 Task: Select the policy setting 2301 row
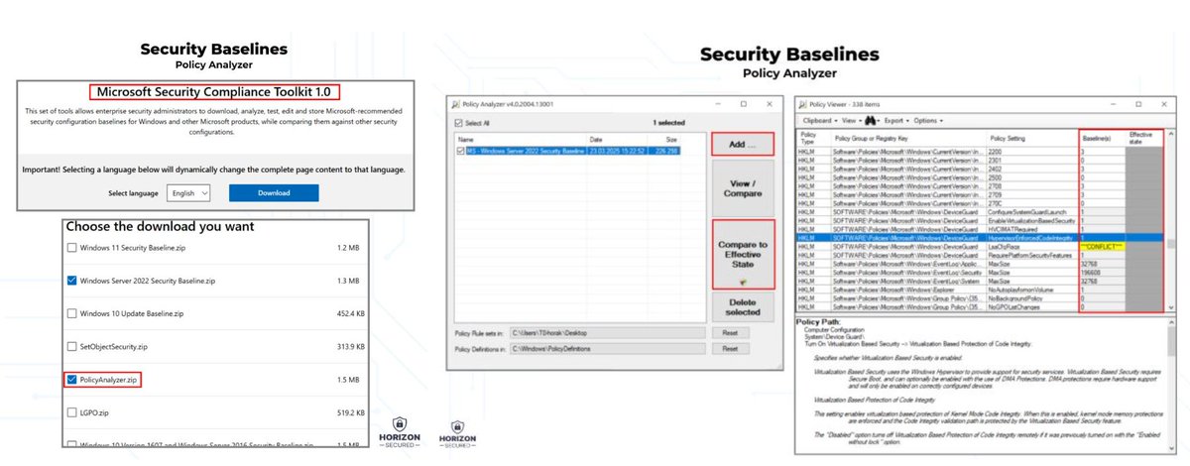click(x=982, y=163)
